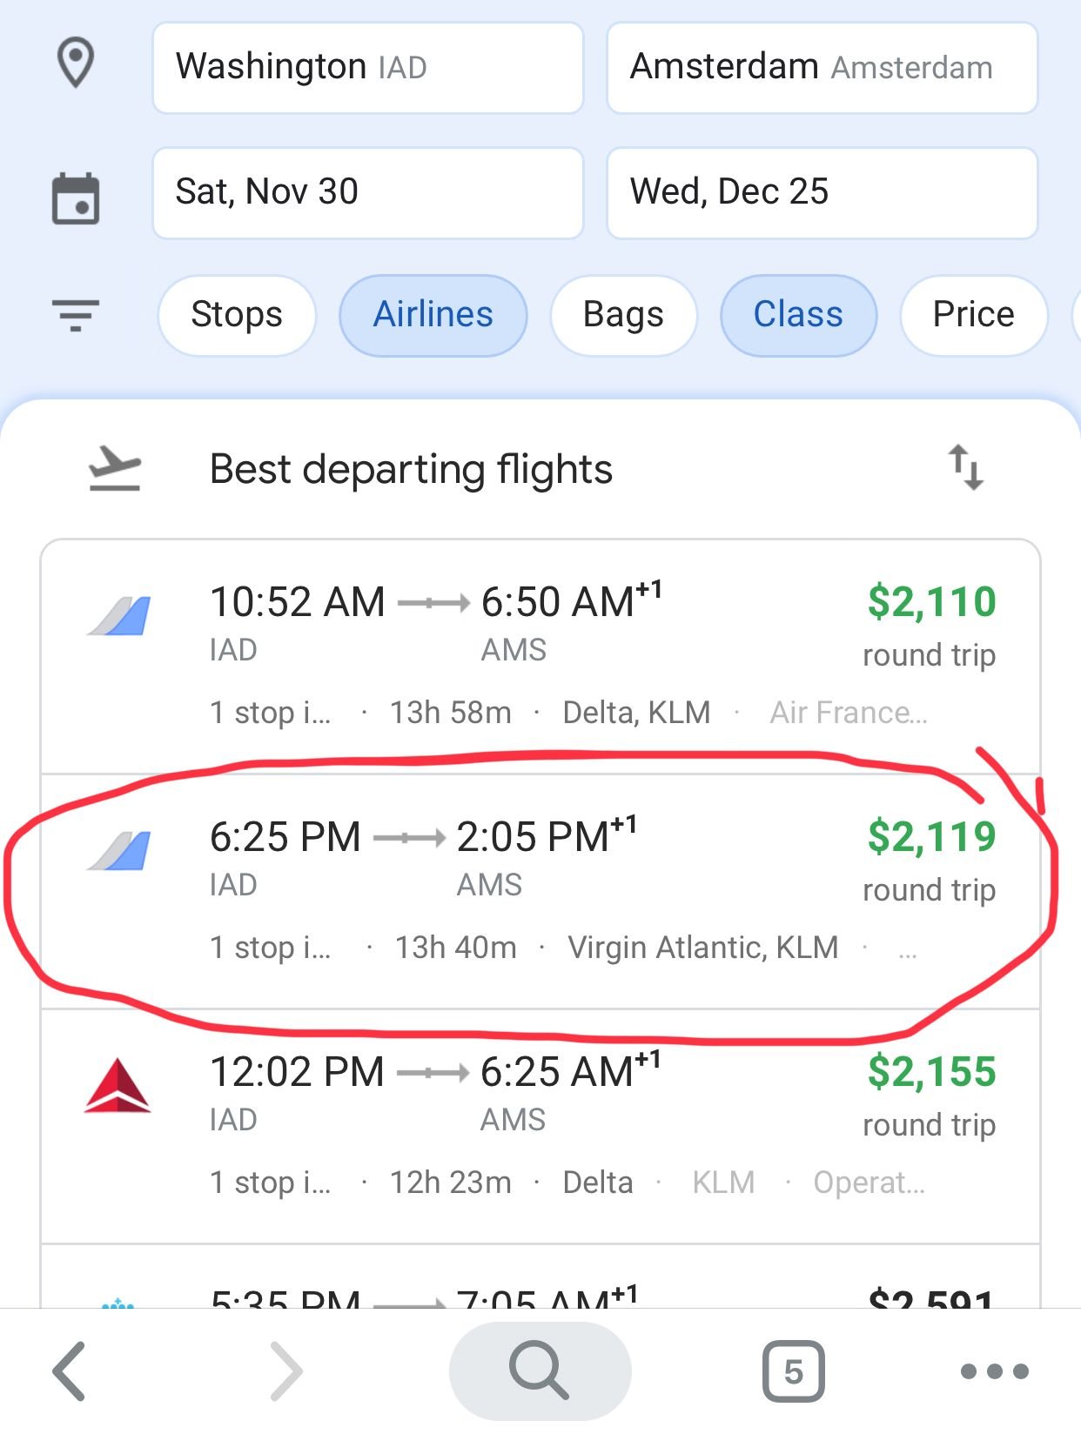Open the calendar icon for dates
The width and height of the screenshot is (1081, 1434).
pyautogui.click(x=76, y=198)
